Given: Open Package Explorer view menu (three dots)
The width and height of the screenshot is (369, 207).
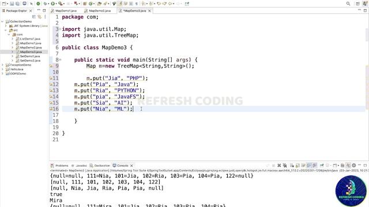Looking at the screenshot, I should (45, 17).
